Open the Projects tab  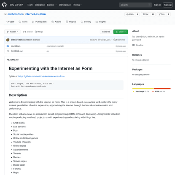[x=71, y=22]
